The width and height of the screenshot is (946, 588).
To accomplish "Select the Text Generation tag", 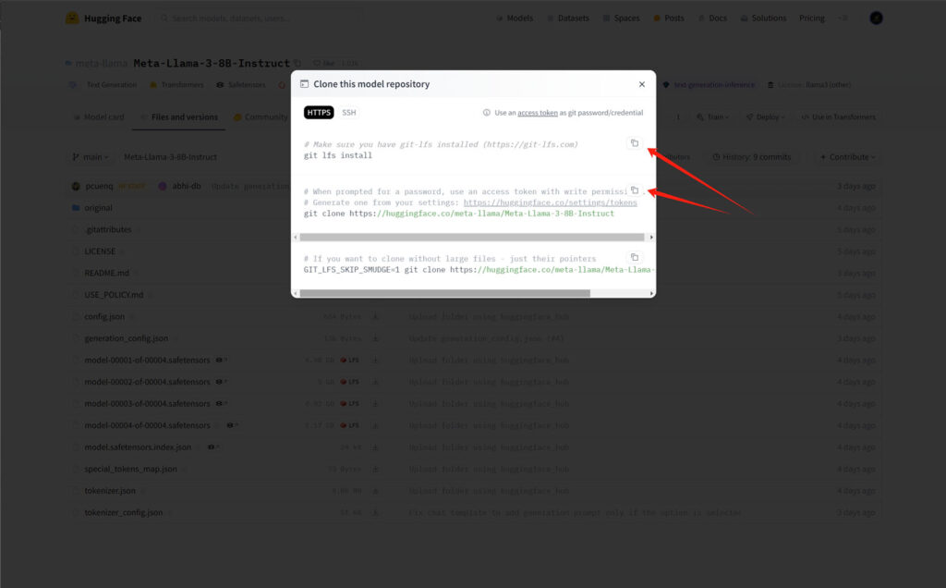I will coord(103,85).
